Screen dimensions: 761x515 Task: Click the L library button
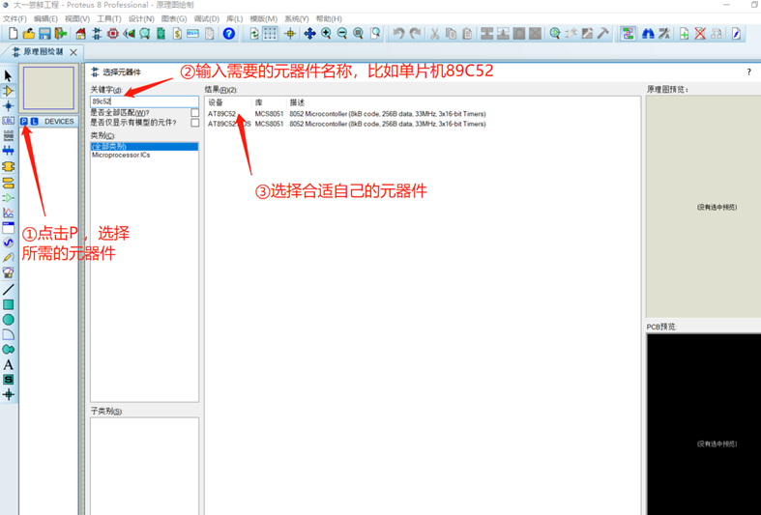click(x=35, y=121)
